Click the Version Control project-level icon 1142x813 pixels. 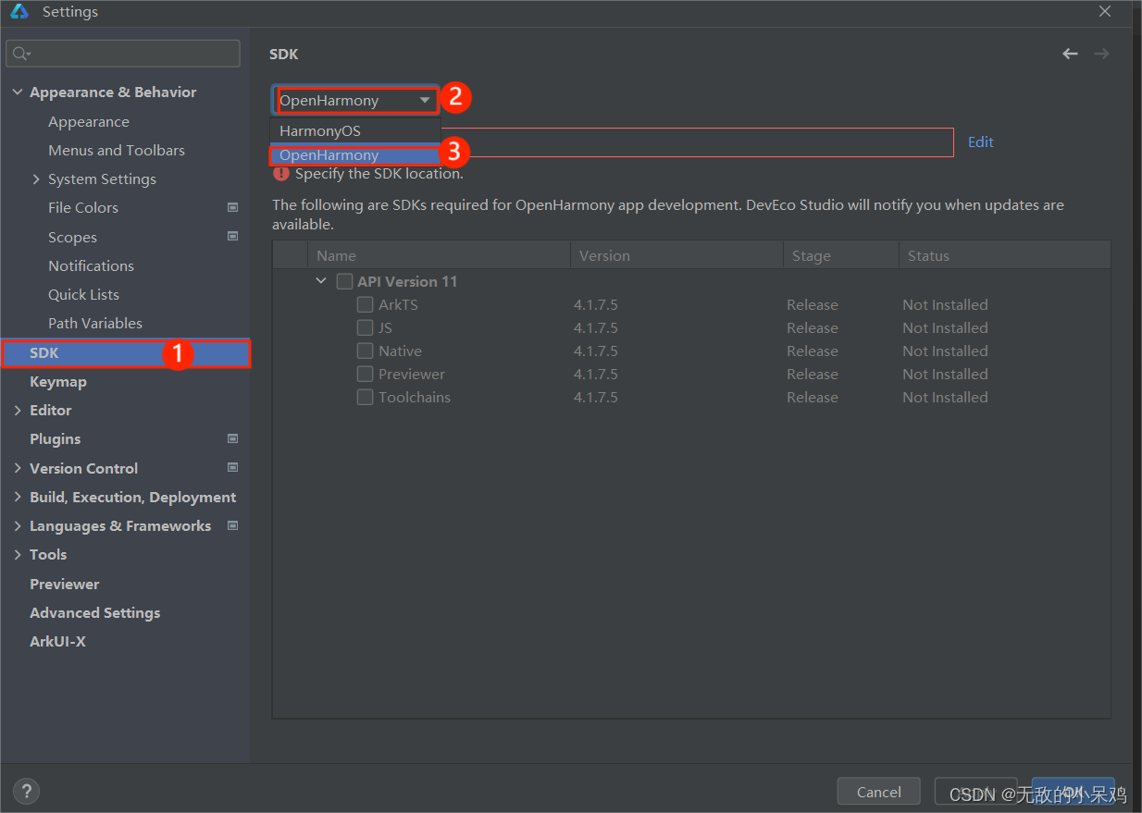click(232, 467)
